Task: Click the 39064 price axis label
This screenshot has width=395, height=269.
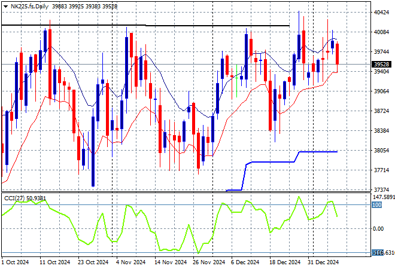Action: pos(381,91)
